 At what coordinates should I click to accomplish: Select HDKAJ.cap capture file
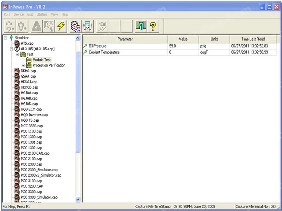coord(29,82)
